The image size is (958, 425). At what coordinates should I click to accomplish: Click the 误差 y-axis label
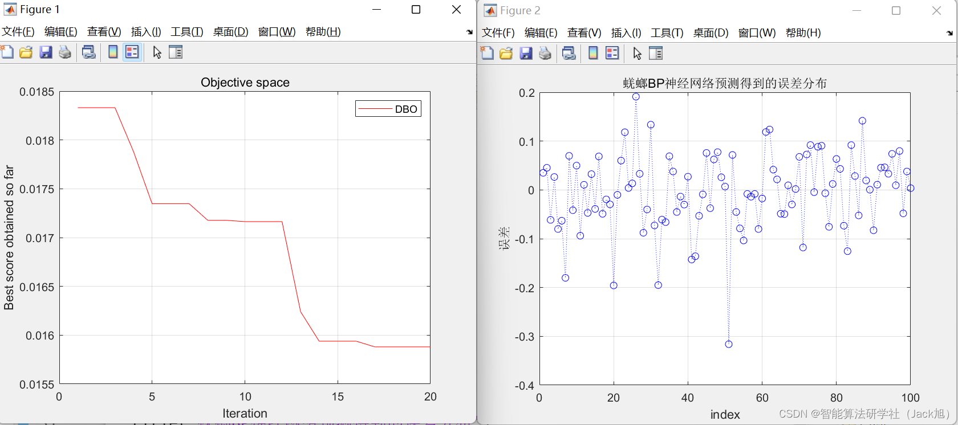point(504,238)
